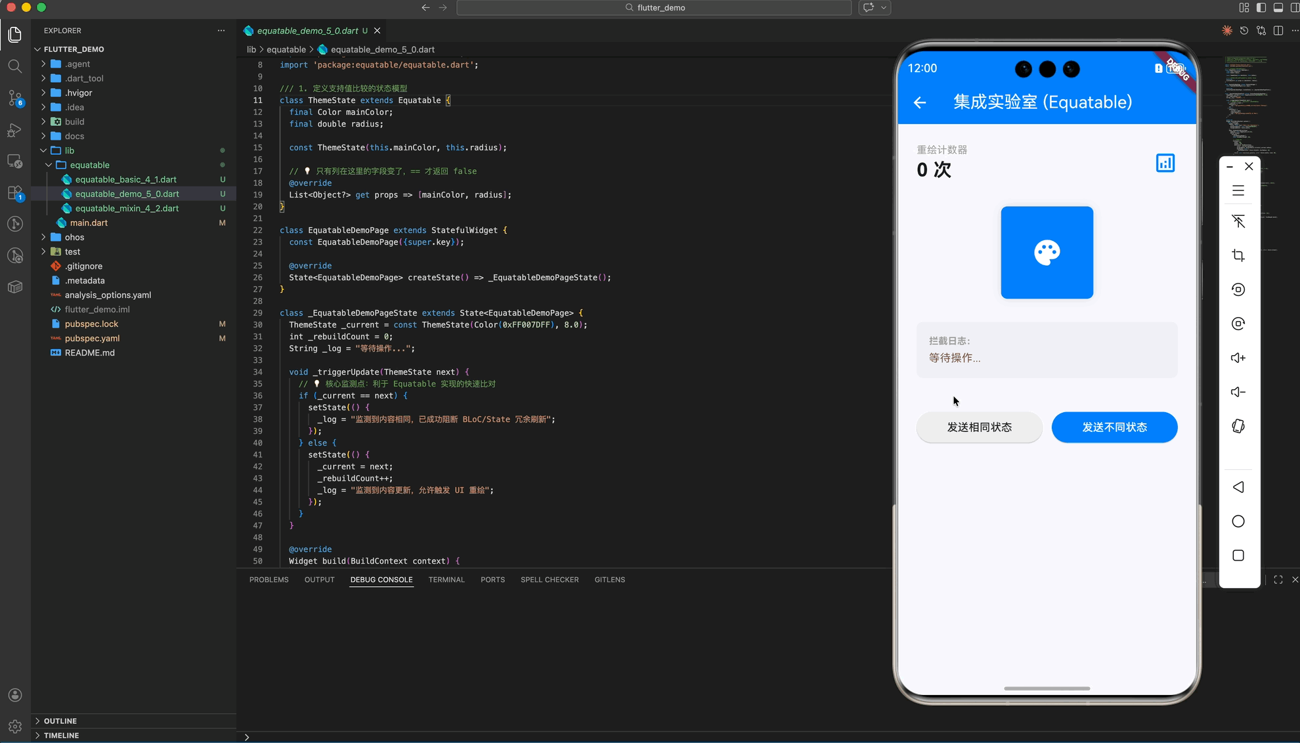Open Run and Debug view icon
The width and height of the screenshot is (1300, 743).
tap(14, 130)
